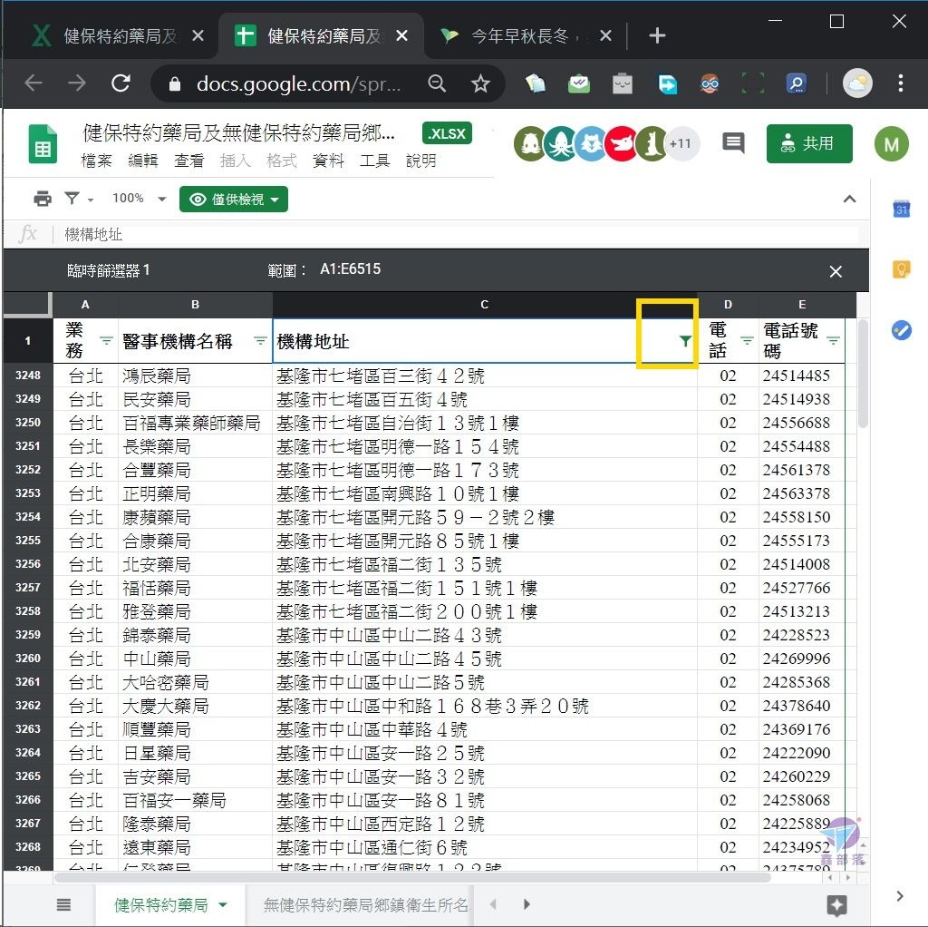Viewport: 928px width, 927px height.
Task: Show the side panel with right chevron
Action: click(900, 896)
